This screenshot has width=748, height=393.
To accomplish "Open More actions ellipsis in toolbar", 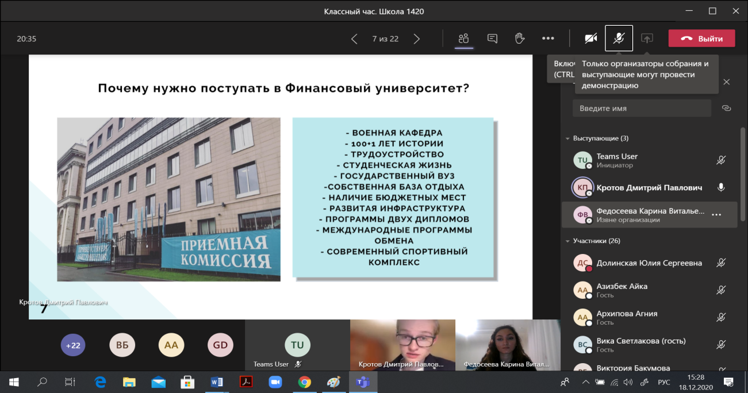I will coord(548,38).
